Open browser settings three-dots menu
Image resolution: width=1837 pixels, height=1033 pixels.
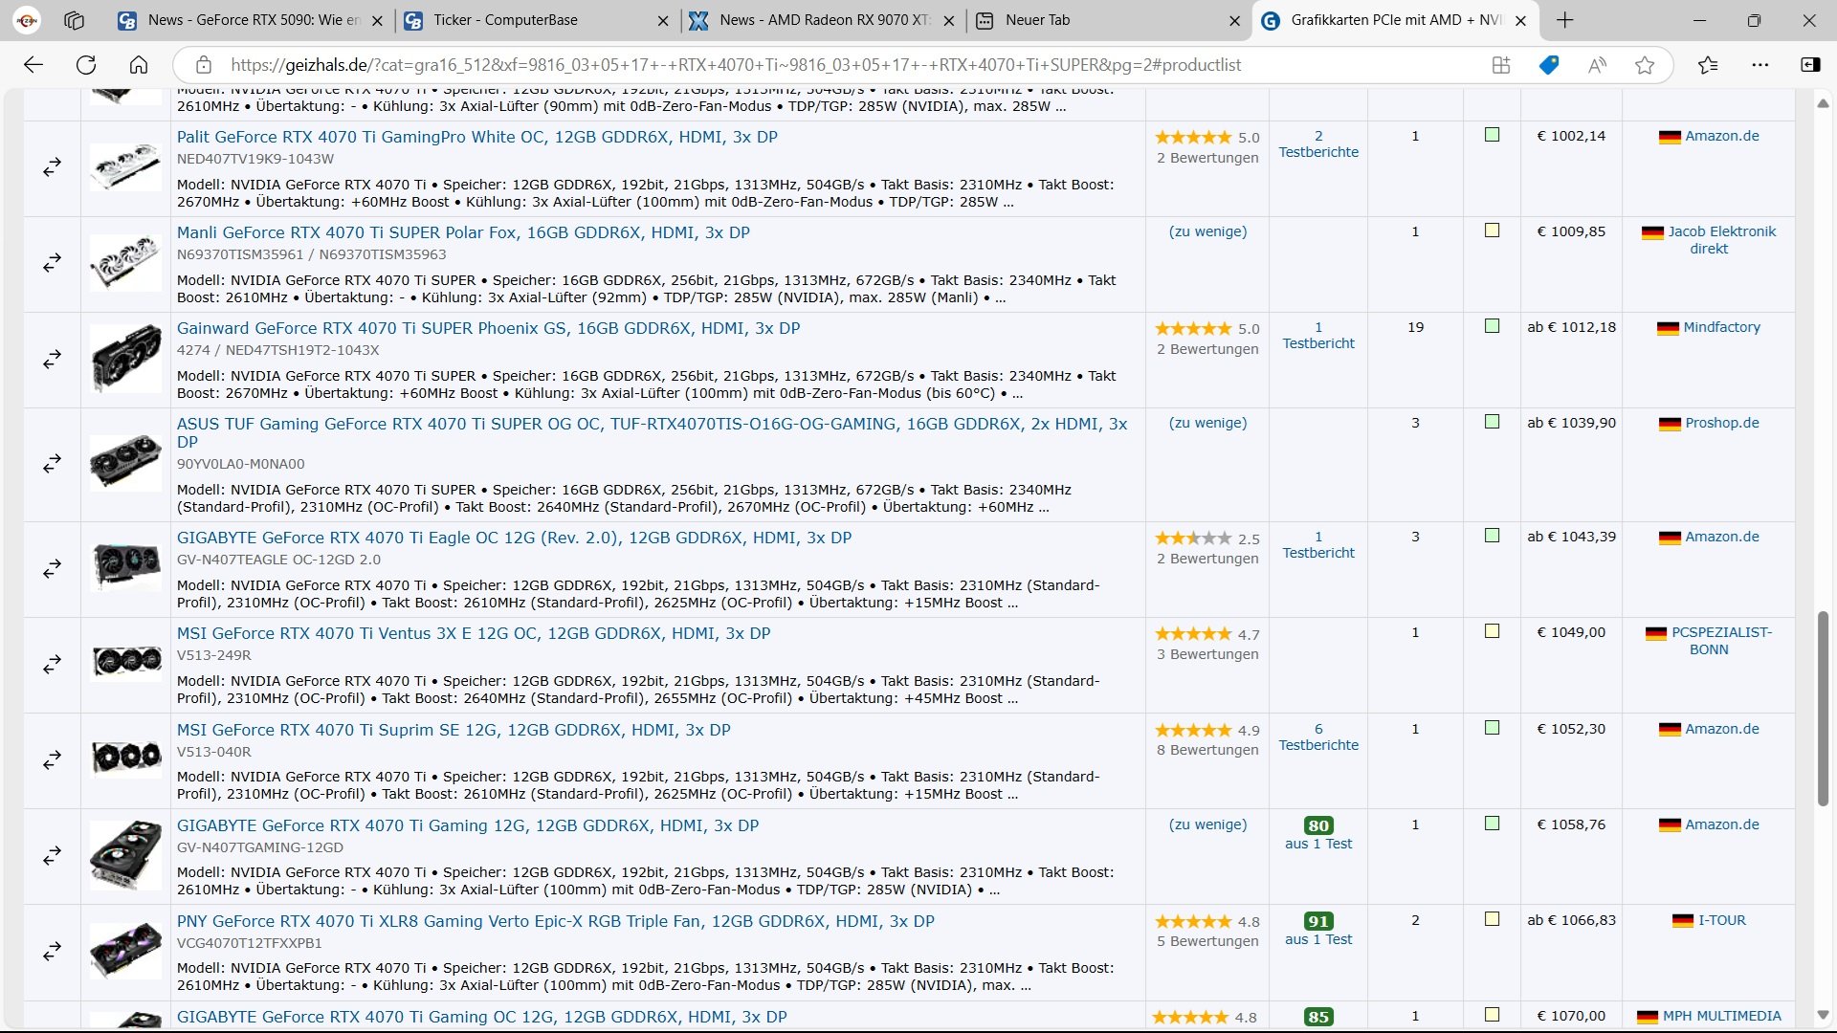[x=1760, y=65]
